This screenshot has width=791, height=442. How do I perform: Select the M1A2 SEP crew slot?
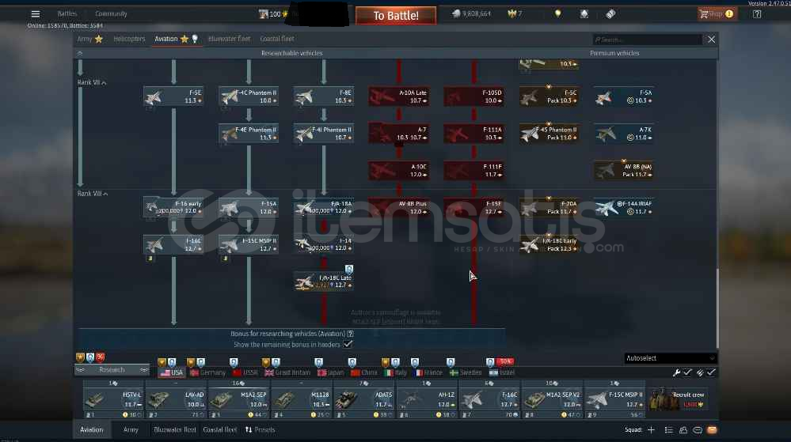(238, 399)
